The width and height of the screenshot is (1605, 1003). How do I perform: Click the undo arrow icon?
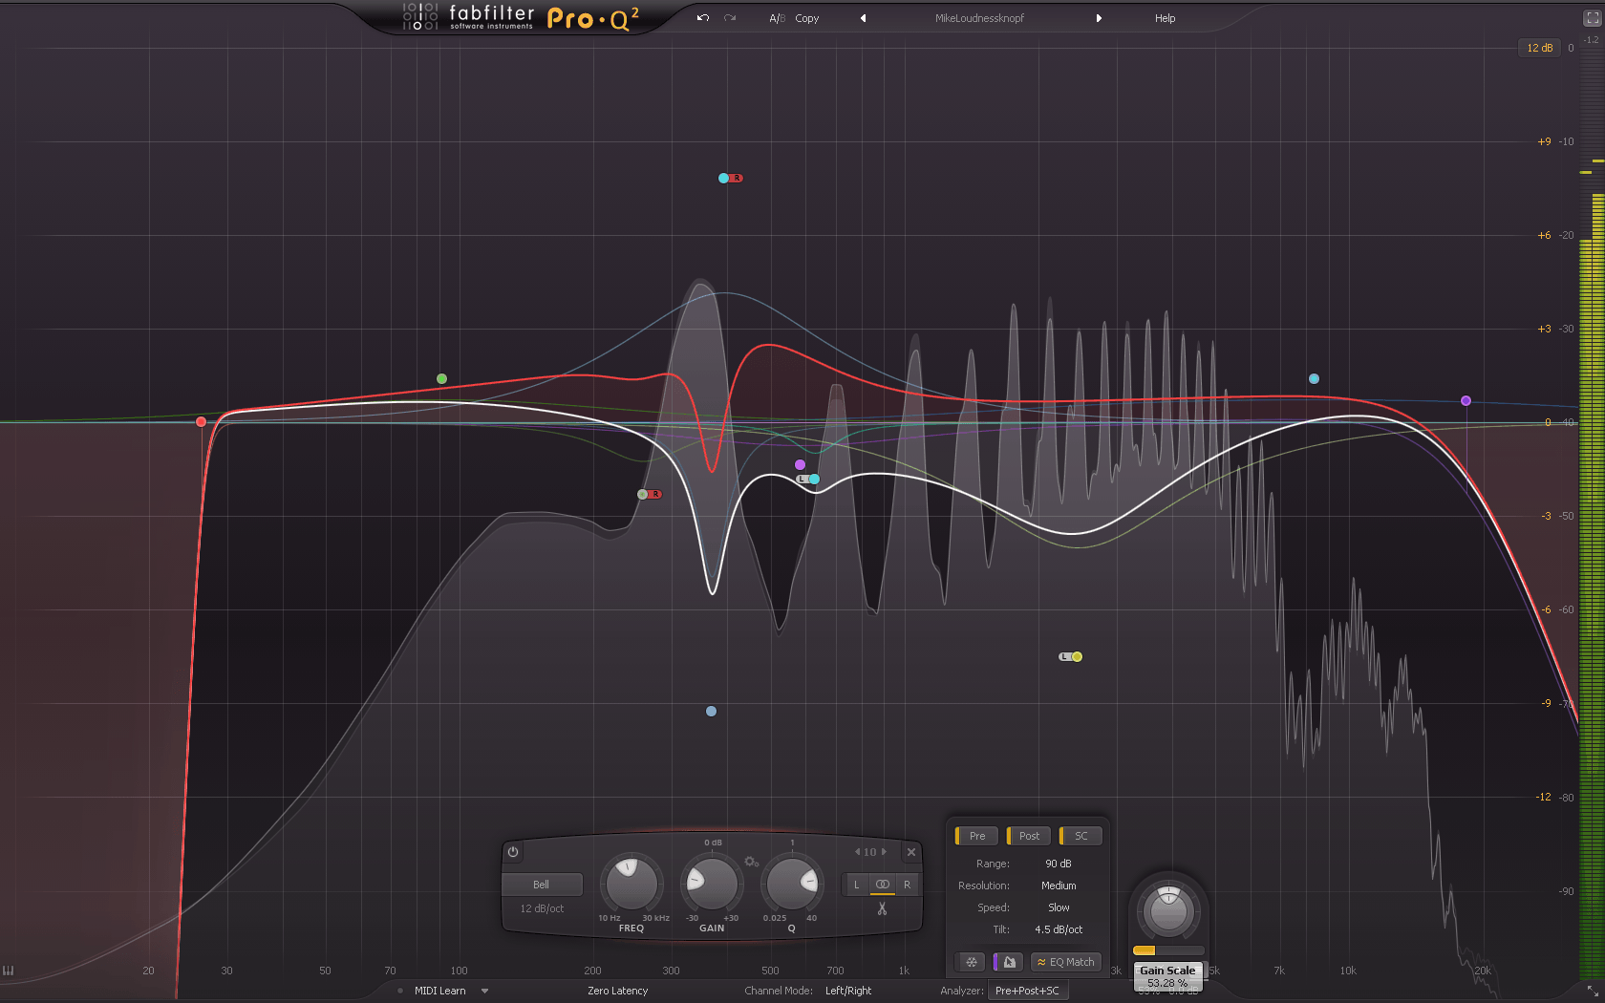702,17
